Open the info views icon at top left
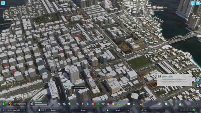 [x=3, y=3]
